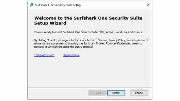This screenshot has height=101, width=180.
Task: Click the Setup Wizard heading text
Action: (x=50, y=23)
